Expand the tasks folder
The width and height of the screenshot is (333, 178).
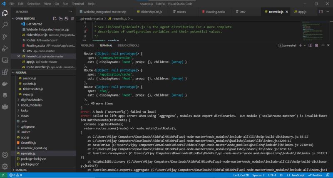[24, 110]
